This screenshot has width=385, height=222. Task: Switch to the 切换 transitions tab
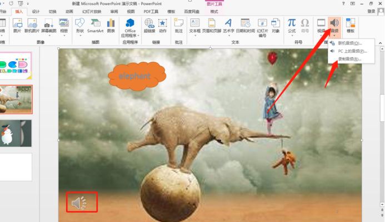[53, 12]
